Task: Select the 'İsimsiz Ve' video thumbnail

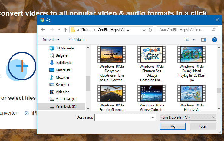Action: 192,93
